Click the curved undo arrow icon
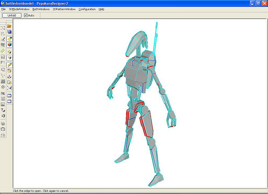 click(3, 116)
